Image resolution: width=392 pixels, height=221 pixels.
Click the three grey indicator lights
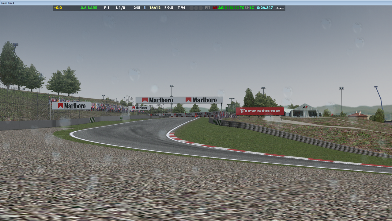[196, 8]
